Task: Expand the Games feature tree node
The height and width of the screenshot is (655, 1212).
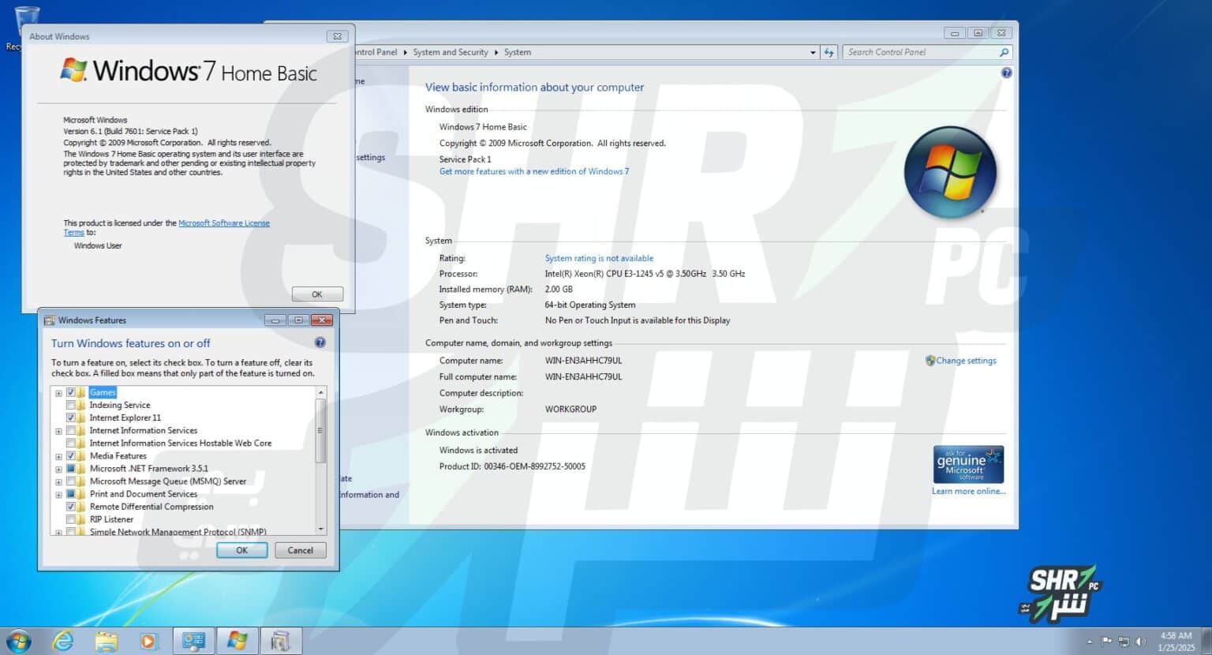Action: (58, 393)
